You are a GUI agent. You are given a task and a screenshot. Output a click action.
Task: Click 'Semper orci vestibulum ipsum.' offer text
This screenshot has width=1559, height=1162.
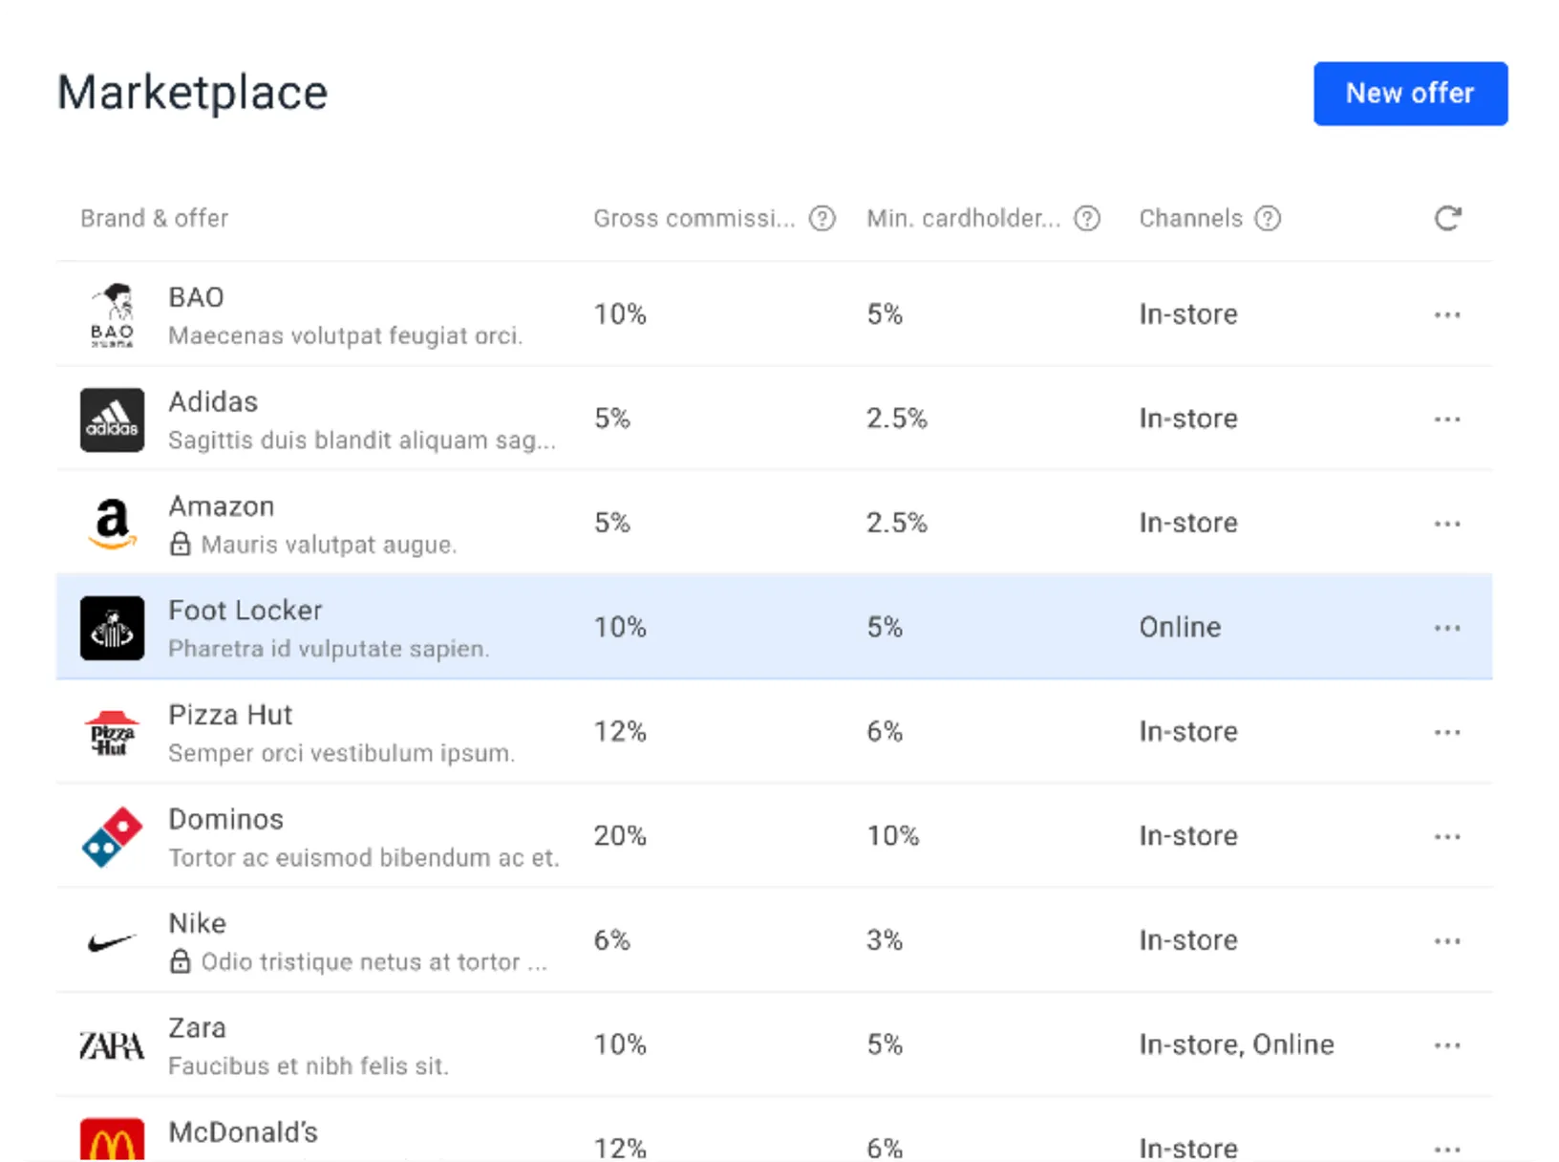(x=342, y=753)
